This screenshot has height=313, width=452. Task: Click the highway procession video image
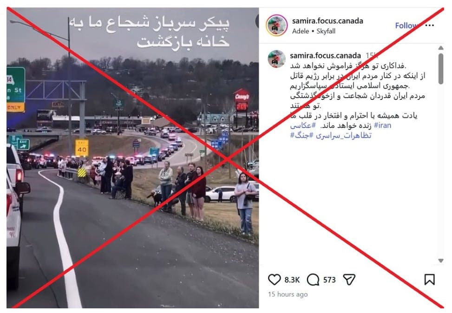(x=132, y=157)
